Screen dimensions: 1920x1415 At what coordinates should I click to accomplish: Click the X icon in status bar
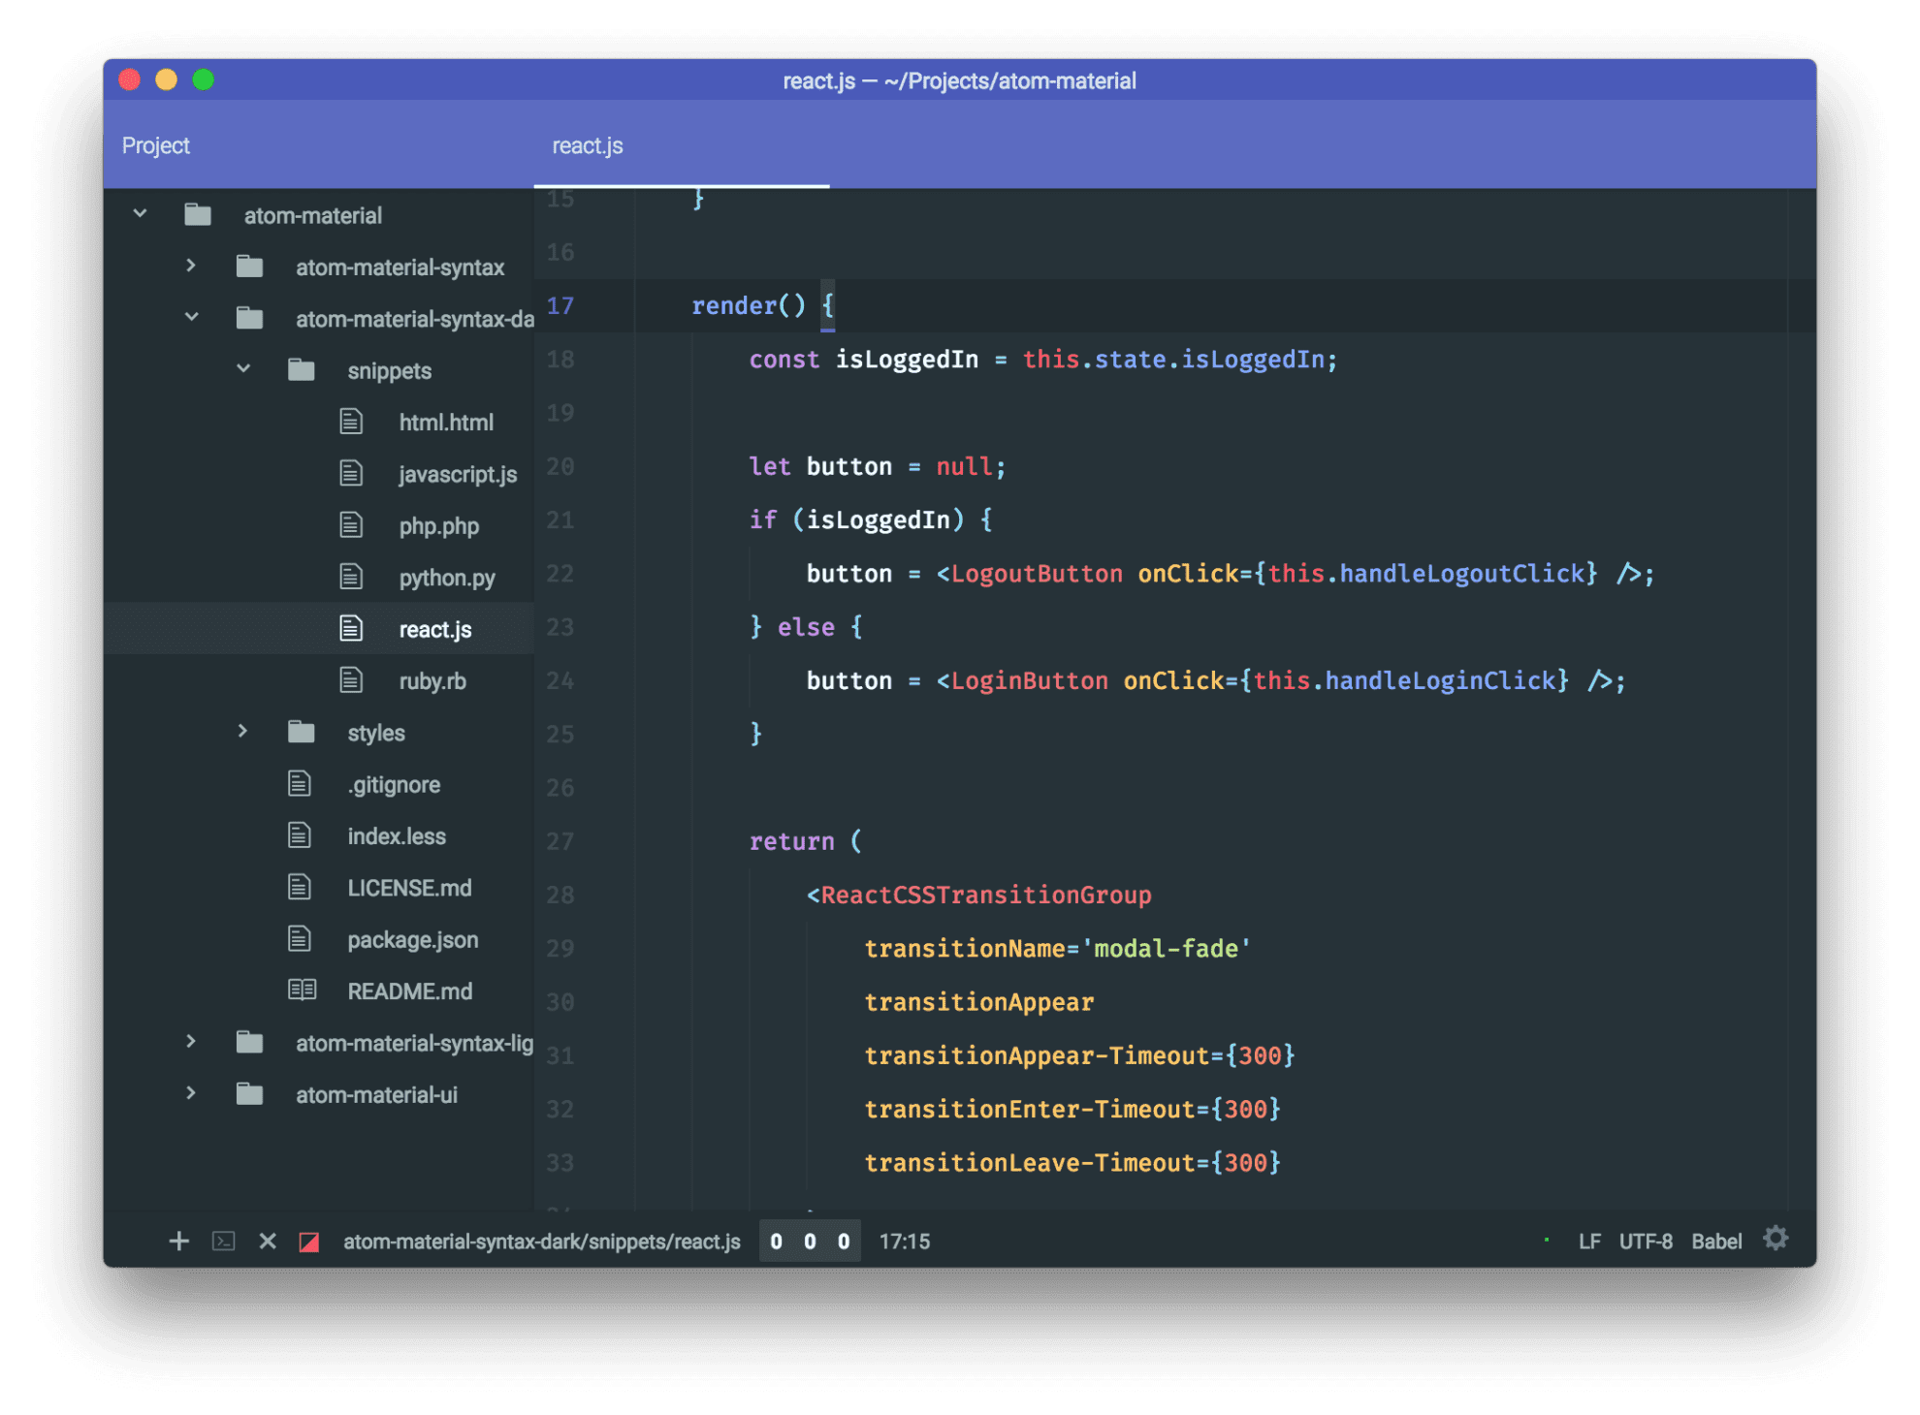(x=268, y=1242)
